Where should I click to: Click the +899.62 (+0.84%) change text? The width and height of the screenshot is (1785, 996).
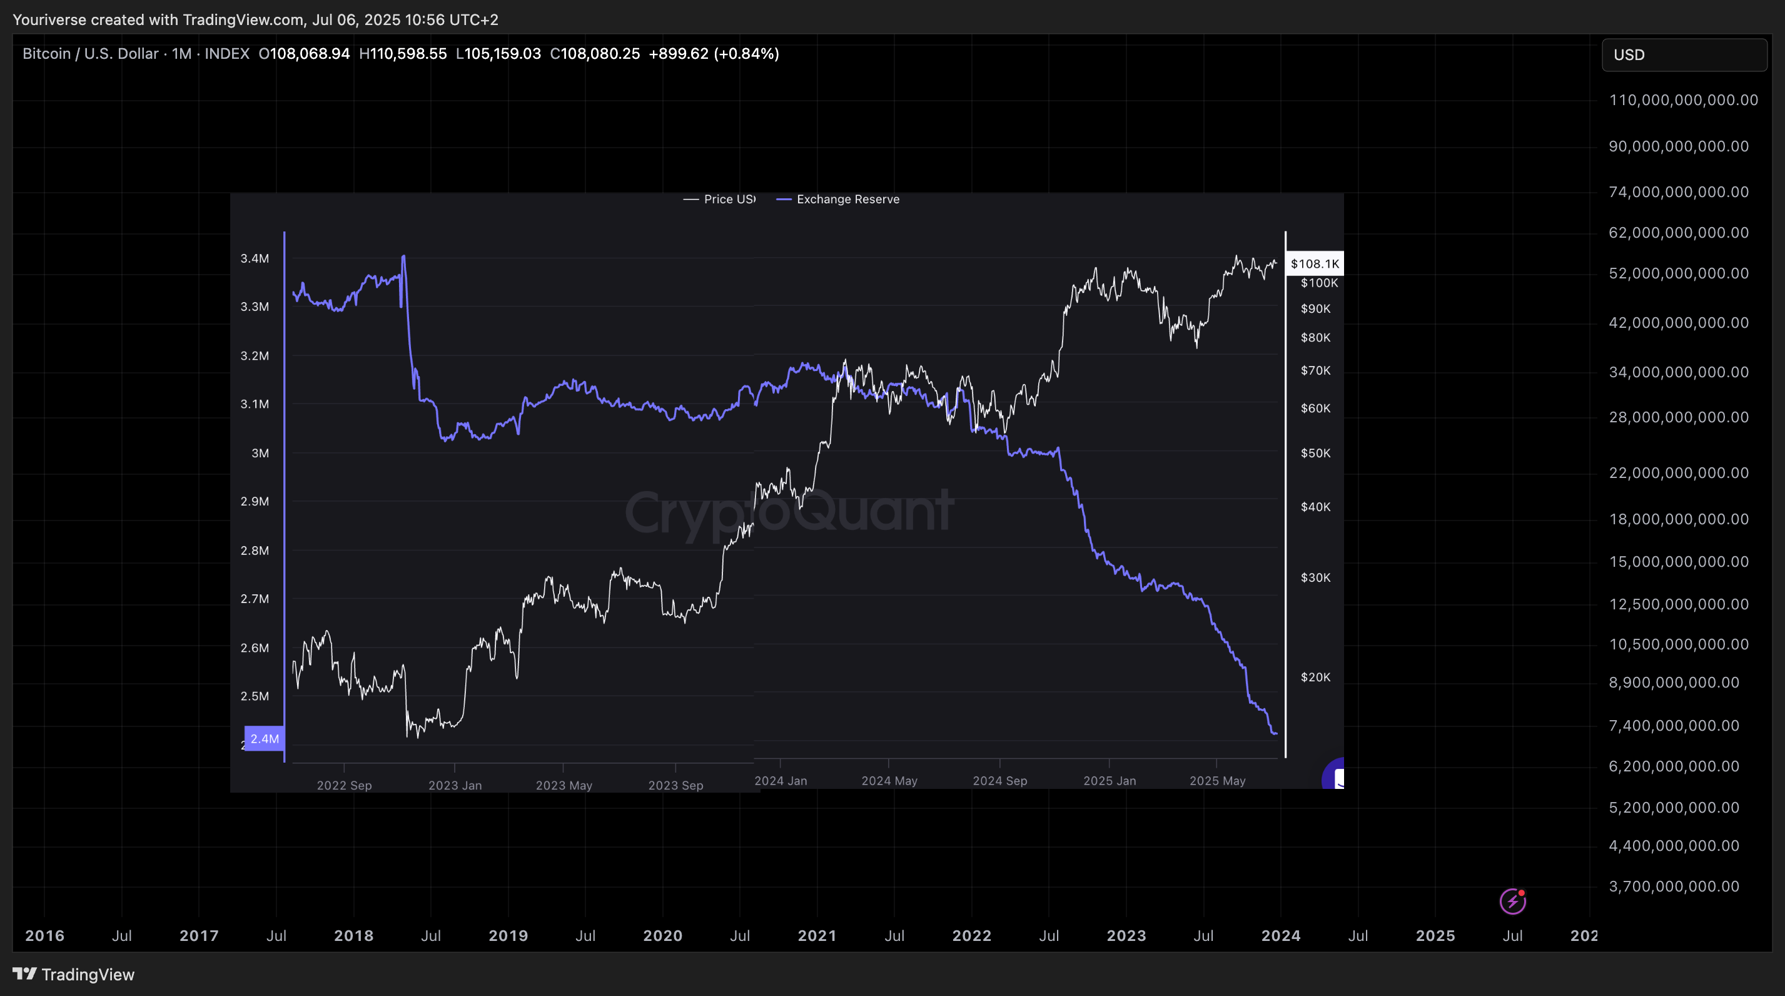point(714,53)
